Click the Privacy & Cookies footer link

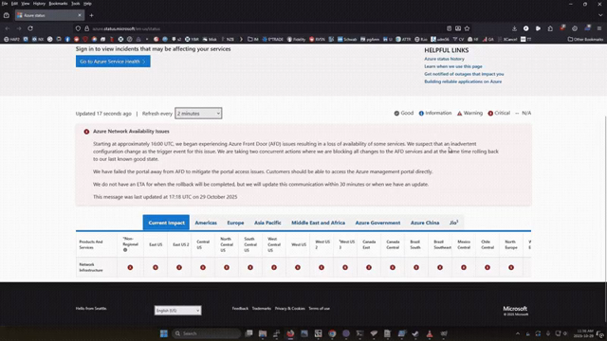289,309
